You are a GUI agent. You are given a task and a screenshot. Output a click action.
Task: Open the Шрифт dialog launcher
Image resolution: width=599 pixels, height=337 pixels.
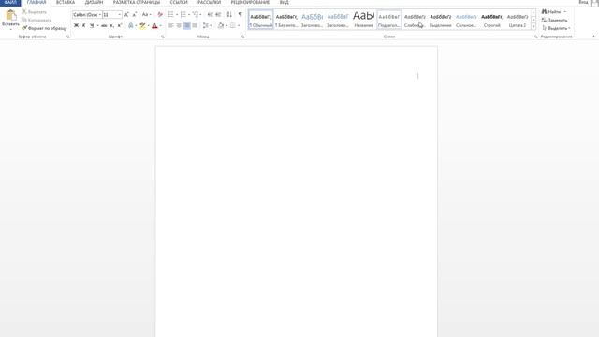click(x=163, y=37)
